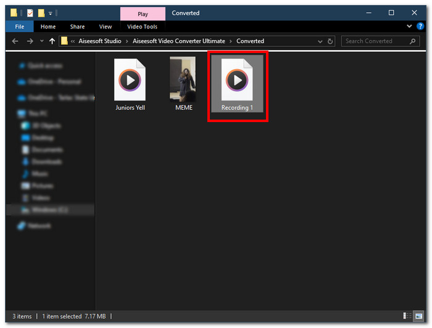Click the Juniors Yell file name
The height and width of the screenshot is (328, 432).
pyautogui.click(x=130, y=108)
